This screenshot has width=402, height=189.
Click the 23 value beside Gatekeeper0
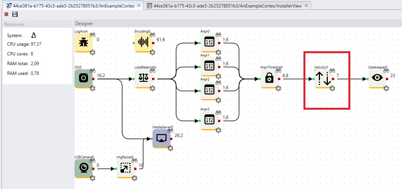coord(393,76)
